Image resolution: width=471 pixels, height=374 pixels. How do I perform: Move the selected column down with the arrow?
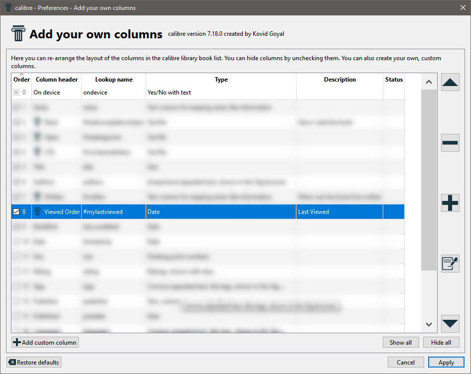[450, 324]
